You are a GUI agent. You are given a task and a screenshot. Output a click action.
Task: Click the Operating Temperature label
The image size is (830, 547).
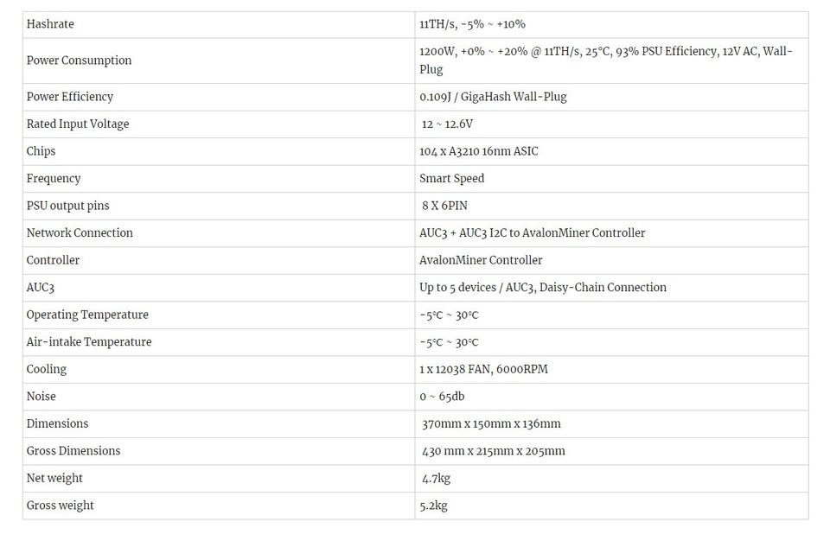point(87,315)
